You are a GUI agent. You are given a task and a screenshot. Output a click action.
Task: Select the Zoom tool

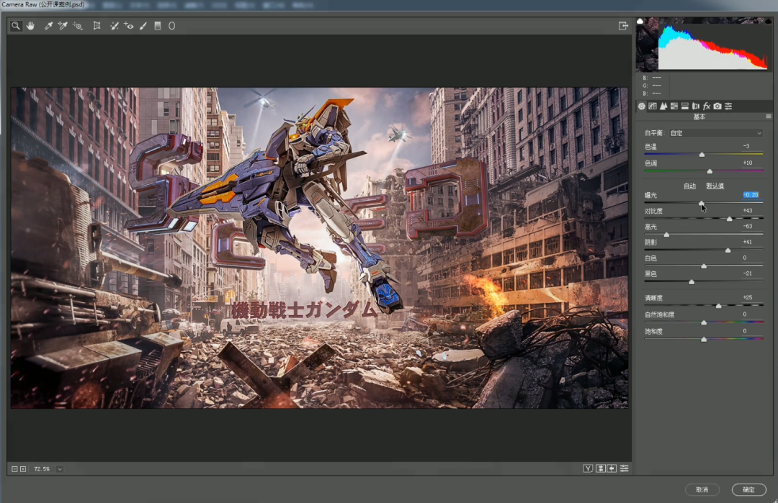(x=16, y=26)
